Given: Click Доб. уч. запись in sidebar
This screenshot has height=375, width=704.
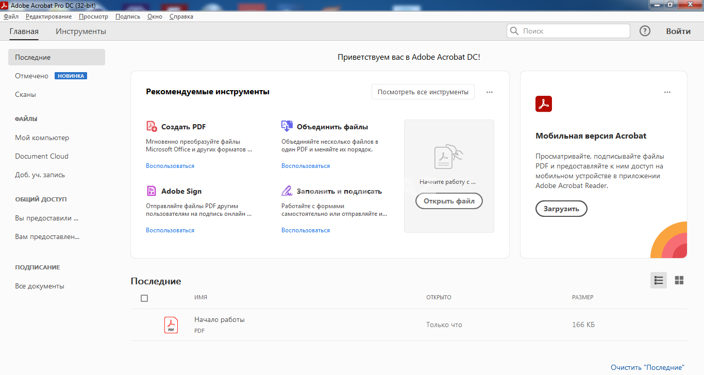Looking at the screenshot, I should (40, 175).
